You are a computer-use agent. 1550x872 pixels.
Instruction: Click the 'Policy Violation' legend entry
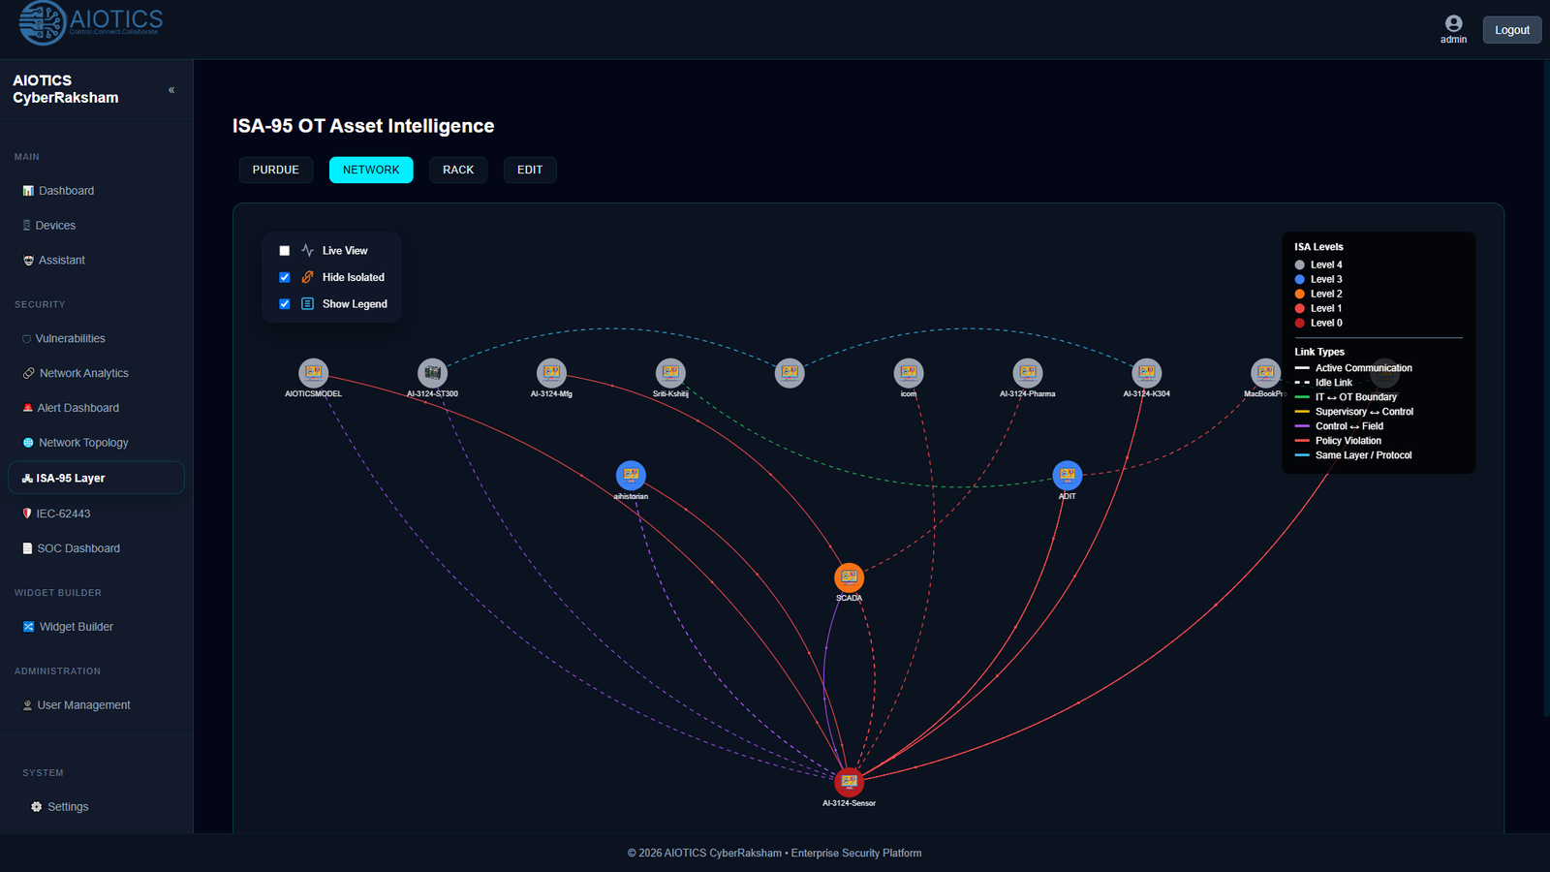1338,441
